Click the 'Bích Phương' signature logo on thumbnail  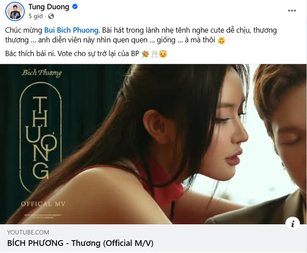42,73
